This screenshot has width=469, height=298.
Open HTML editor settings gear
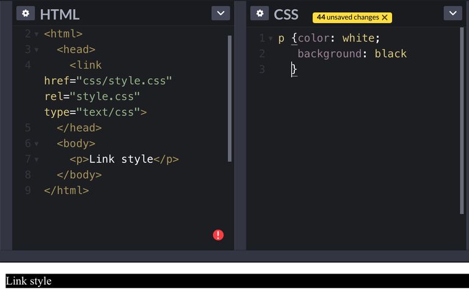click(x=26, y=13)
